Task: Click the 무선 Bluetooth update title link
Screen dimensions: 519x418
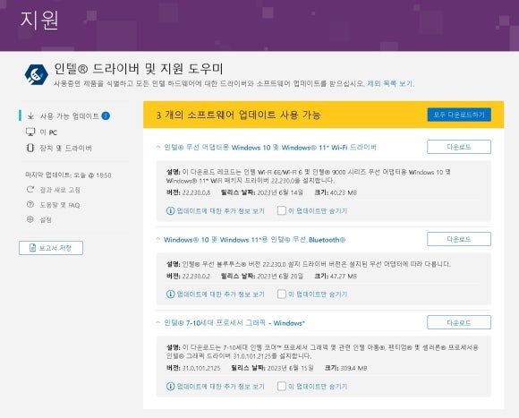Action: 254,240
